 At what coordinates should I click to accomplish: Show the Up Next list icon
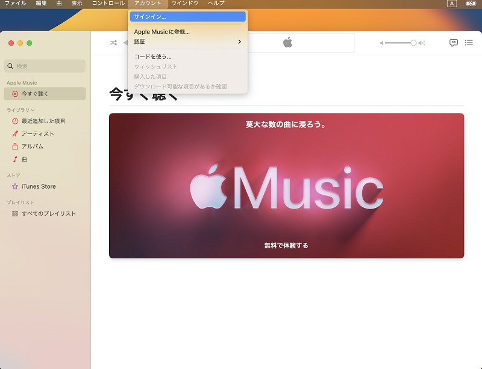[x=469, y=43]
